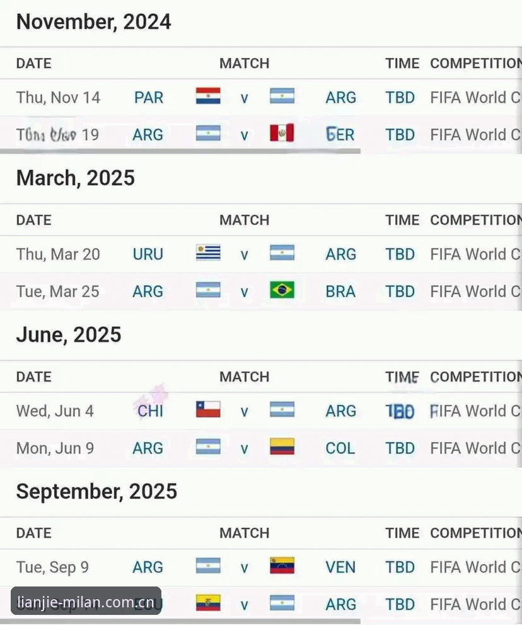Open the CHI team link
Viewport: 522px width, 625px height.
click(x=150, y=411)
